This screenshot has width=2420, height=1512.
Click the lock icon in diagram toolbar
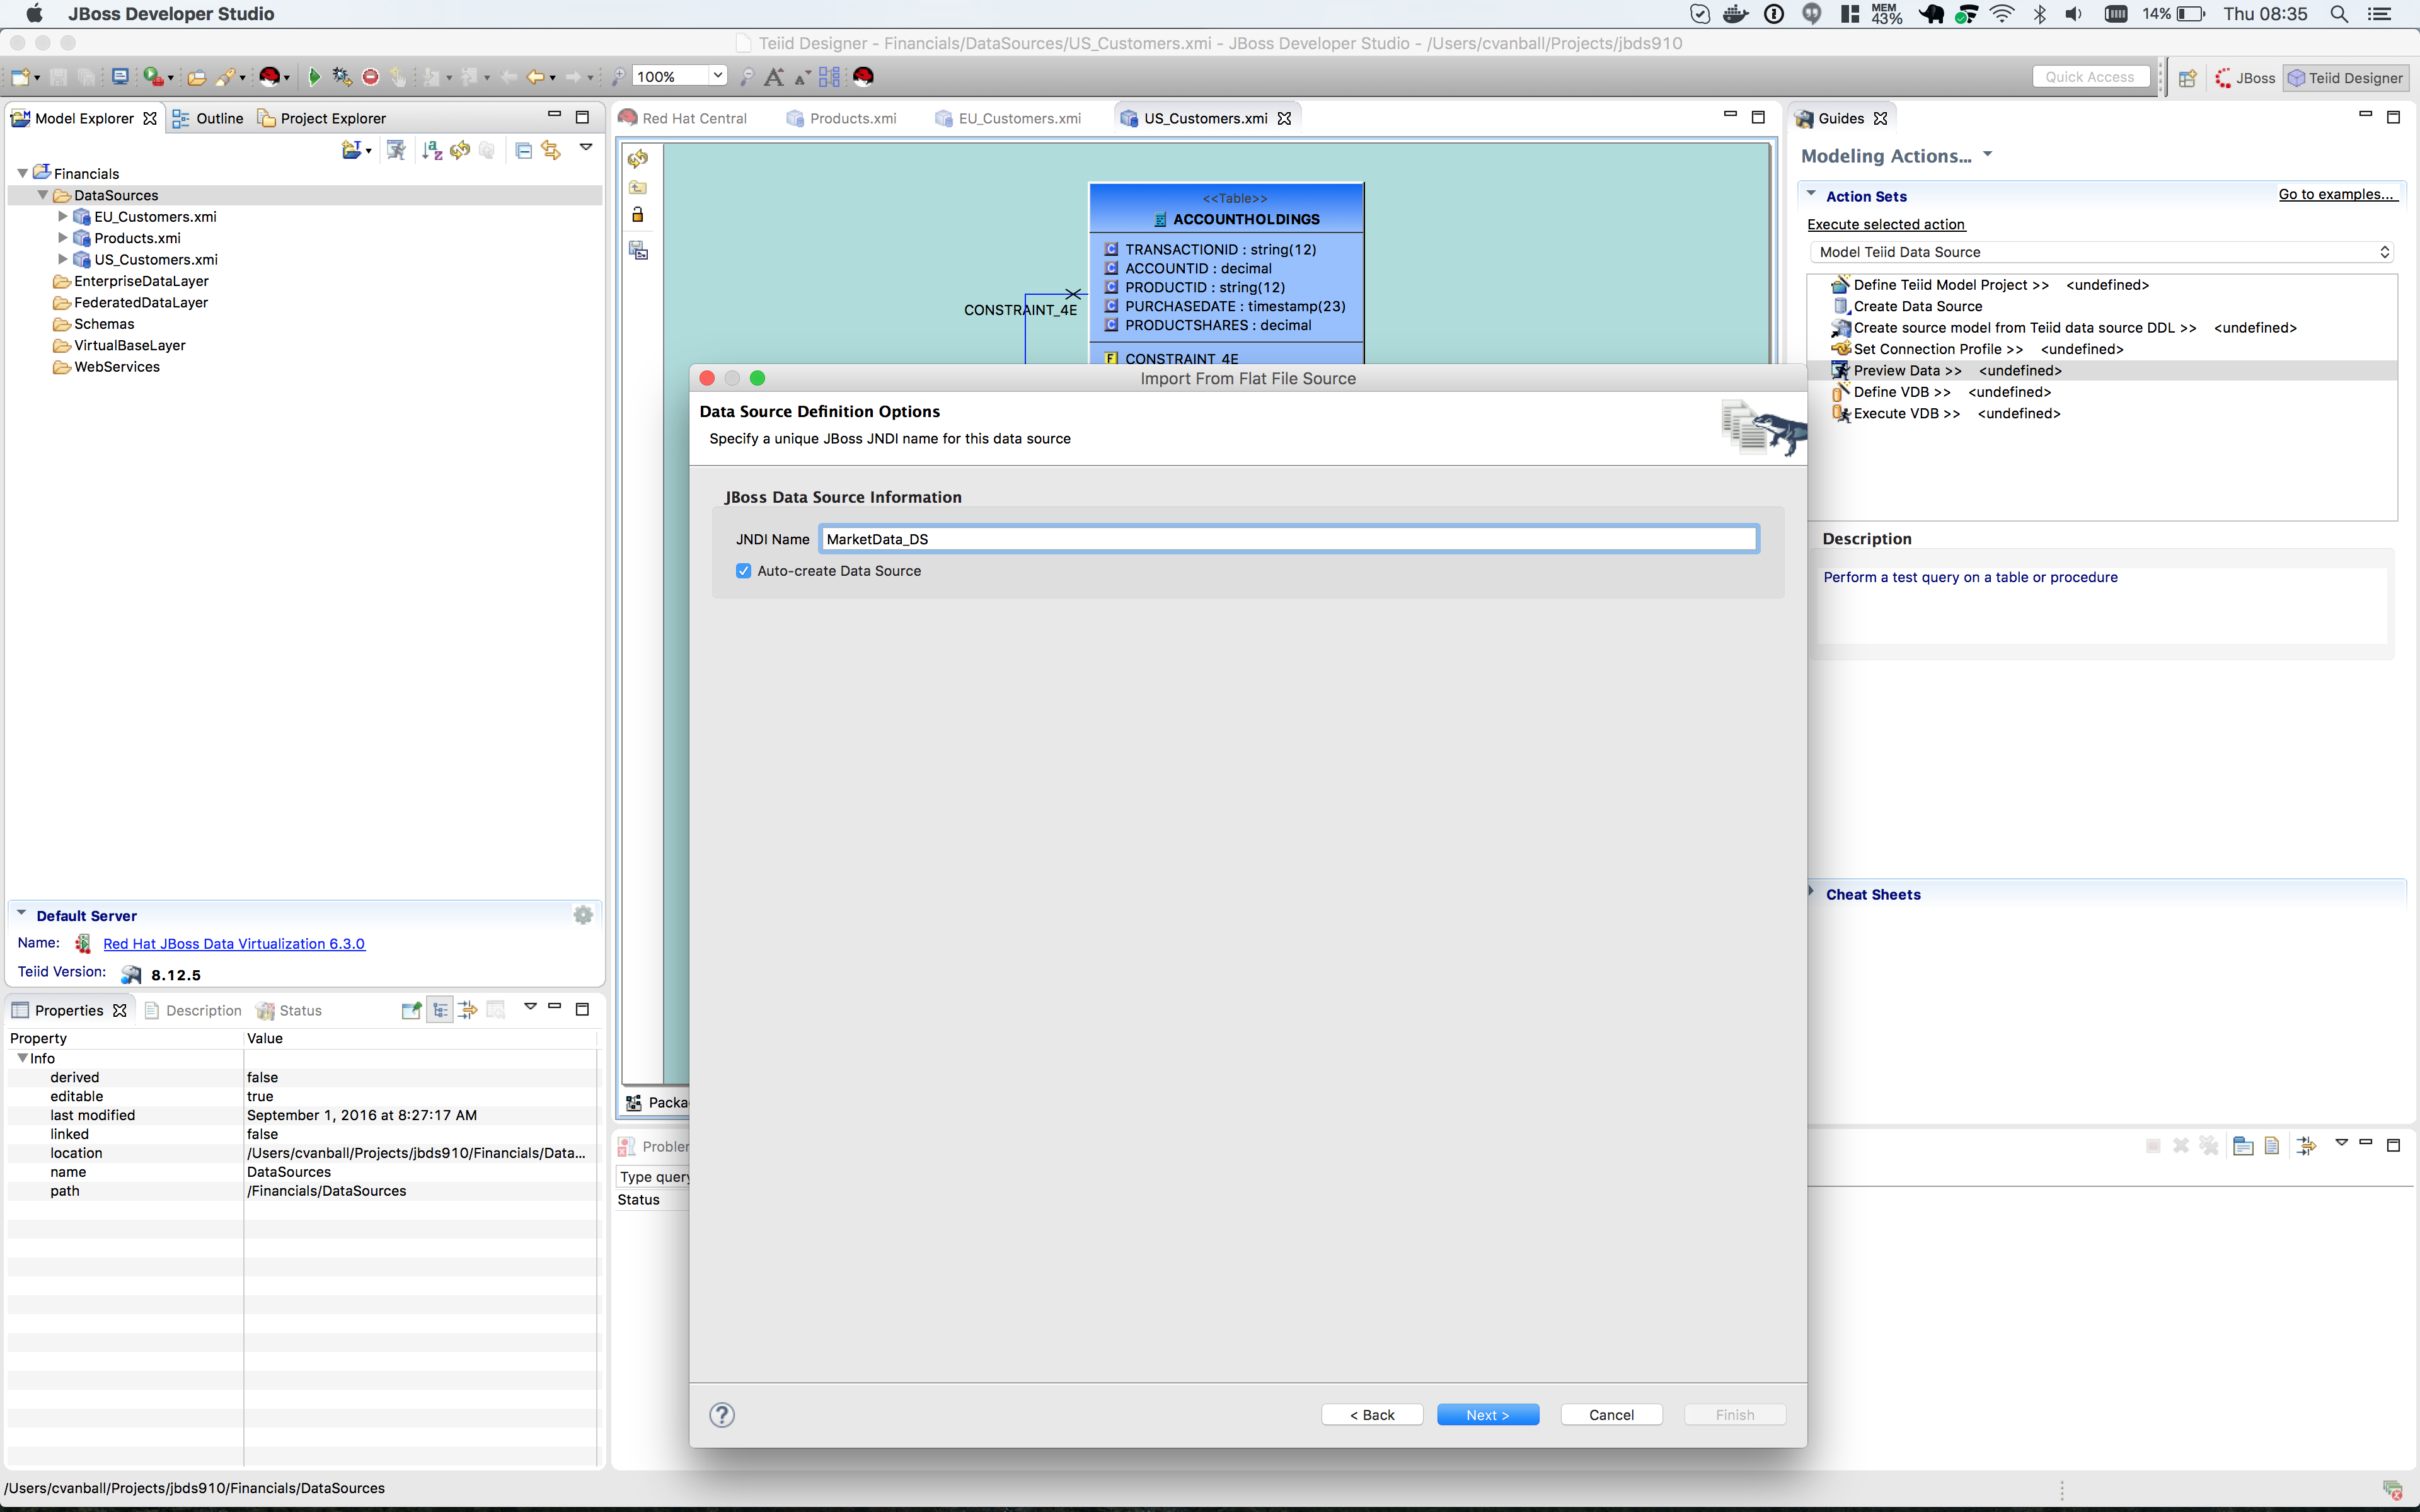click(x=638, y=215)
